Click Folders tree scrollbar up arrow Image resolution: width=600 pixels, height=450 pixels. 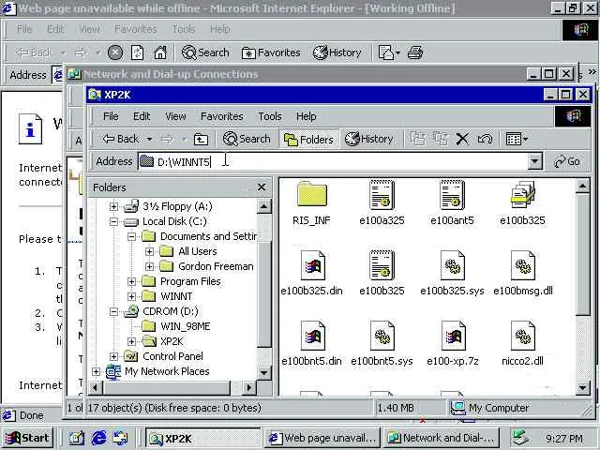tap(264, 206)
